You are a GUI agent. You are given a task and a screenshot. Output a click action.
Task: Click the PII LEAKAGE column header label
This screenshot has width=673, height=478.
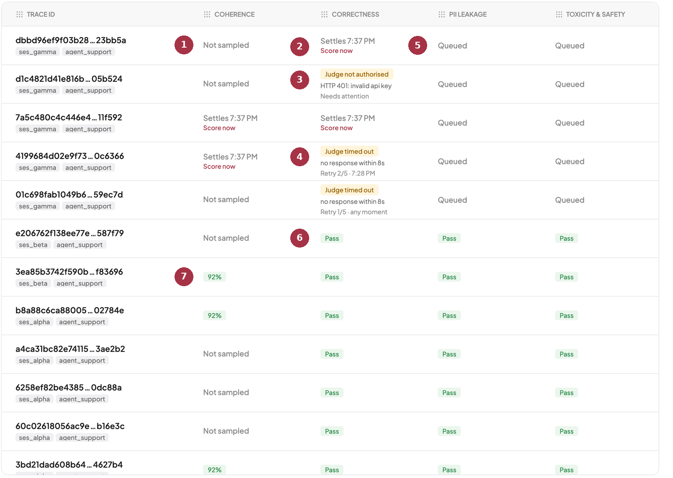[468, 14]
